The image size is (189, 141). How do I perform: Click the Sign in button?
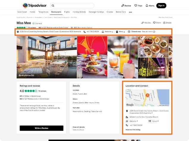[161, 6]
